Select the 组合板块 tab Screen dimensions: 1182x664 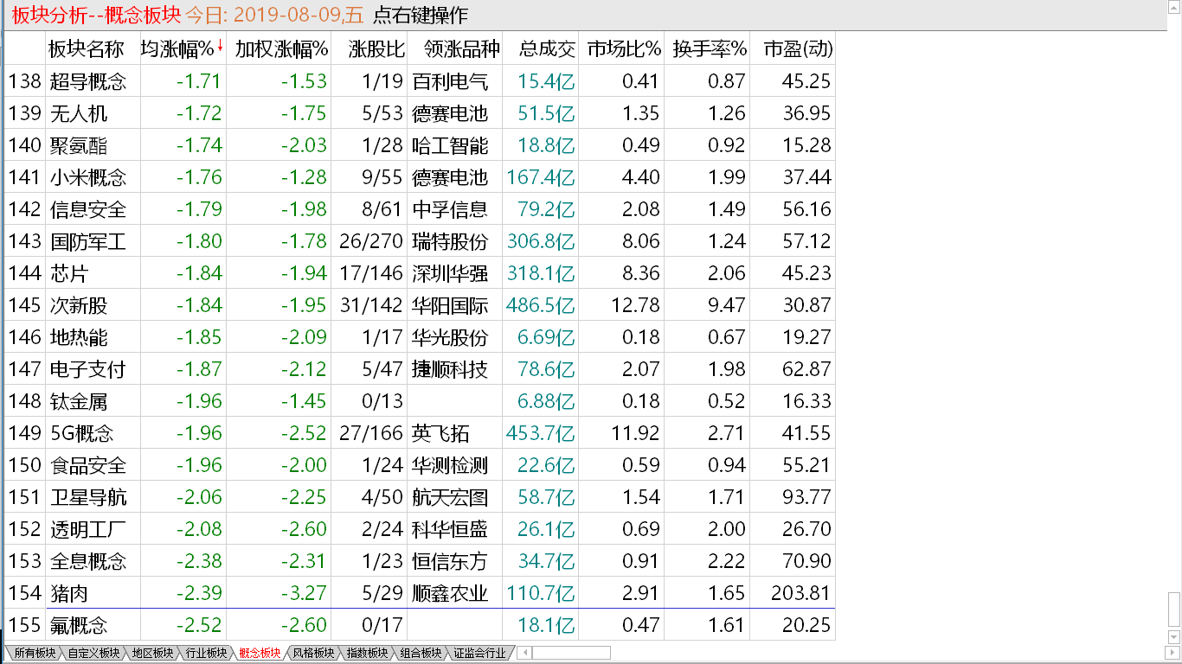point(421,653)
